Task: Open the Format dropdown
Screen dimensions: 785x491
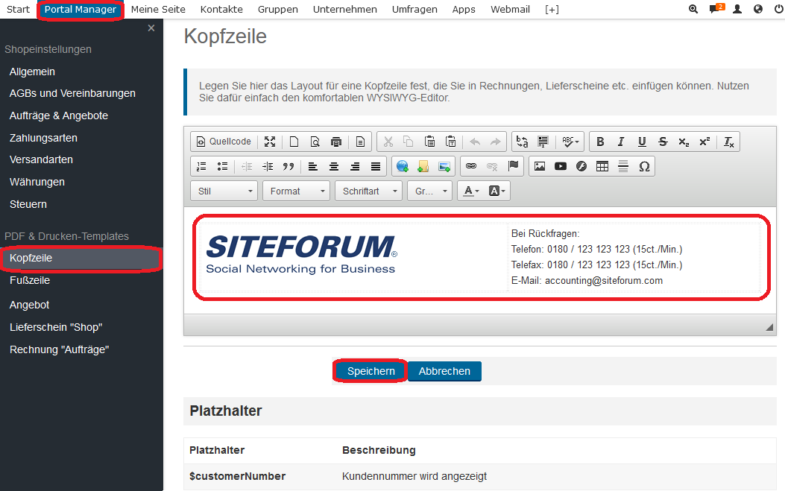Action: pos(297,191)
